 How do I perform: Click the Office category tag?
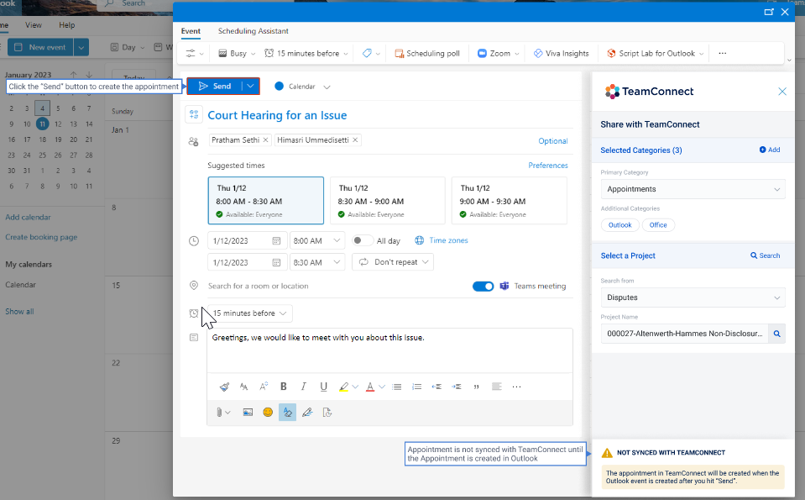658,225
